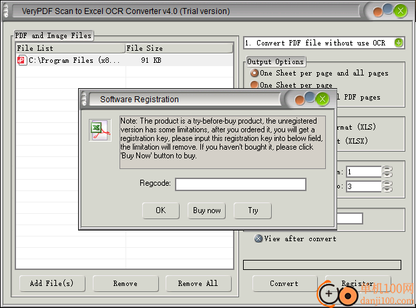Click the 'File Size' column header
Image resolution: width=416 pixels, height=308 pixels.
point(179,48)
